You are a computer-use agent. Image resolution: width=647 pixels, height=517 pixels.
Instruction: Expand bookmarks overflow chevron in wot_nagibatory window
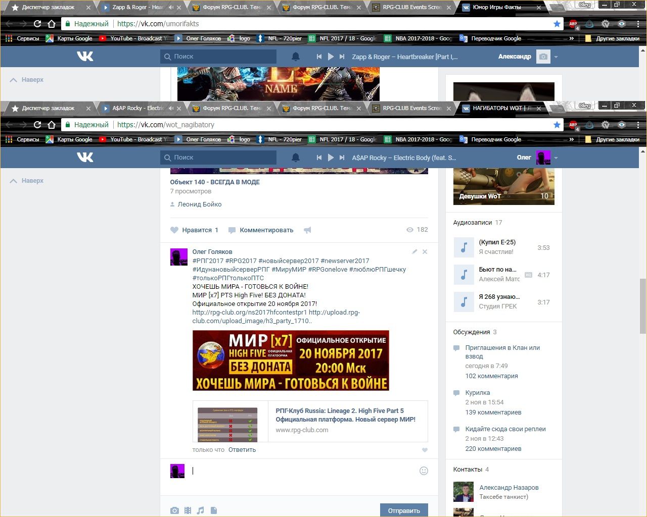[x=572, y=139]
